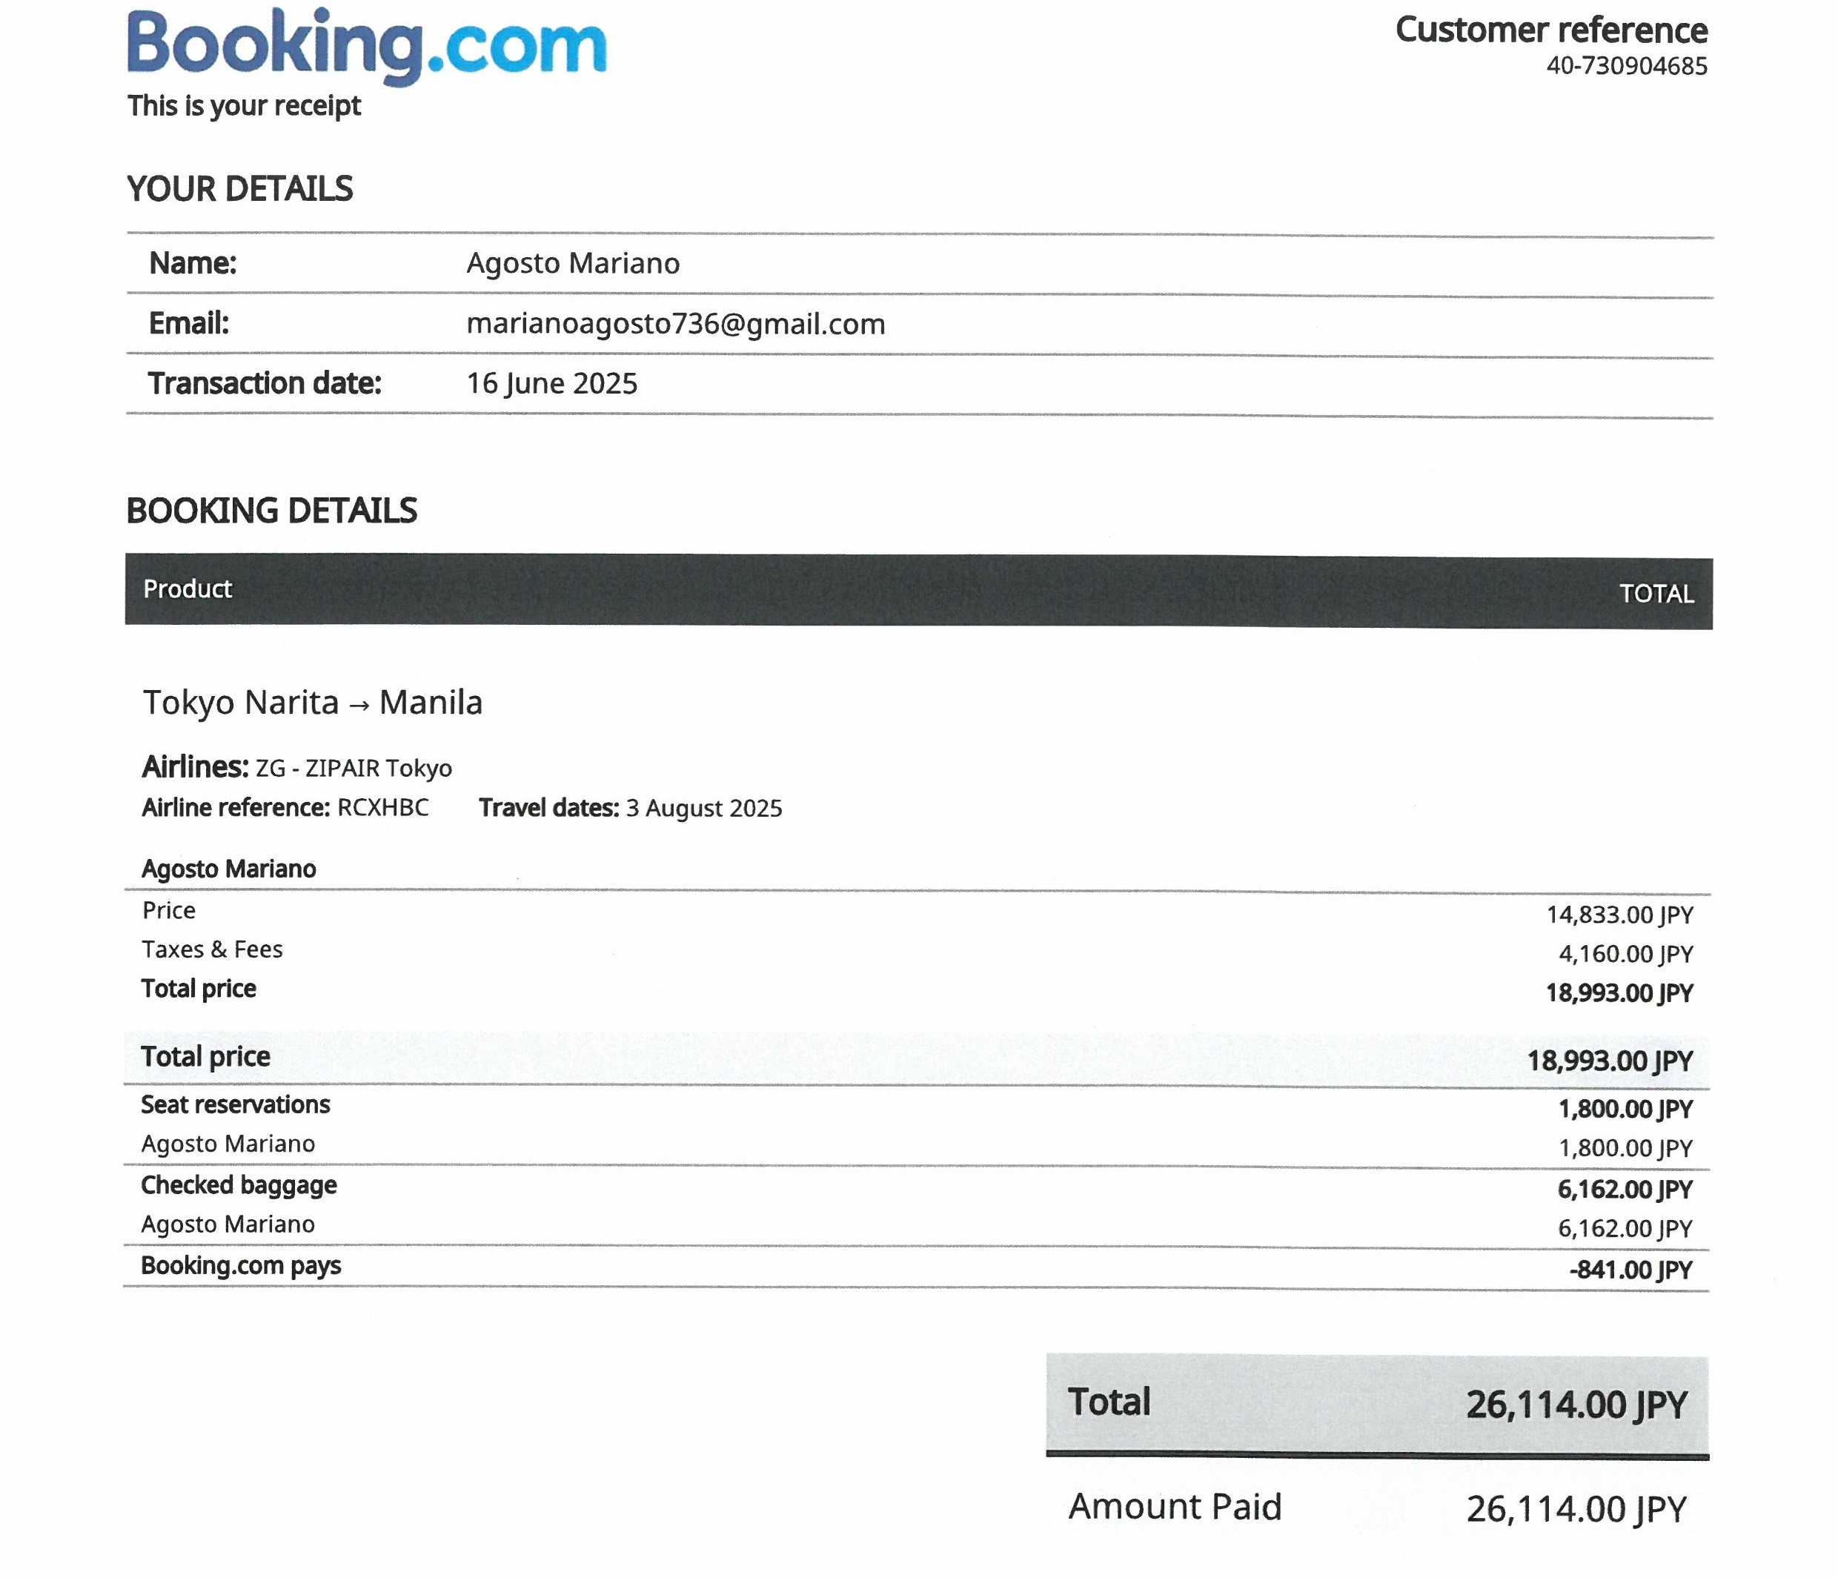
Task: Click the Tokyo Narita → Manila route title
Action: 312,703
